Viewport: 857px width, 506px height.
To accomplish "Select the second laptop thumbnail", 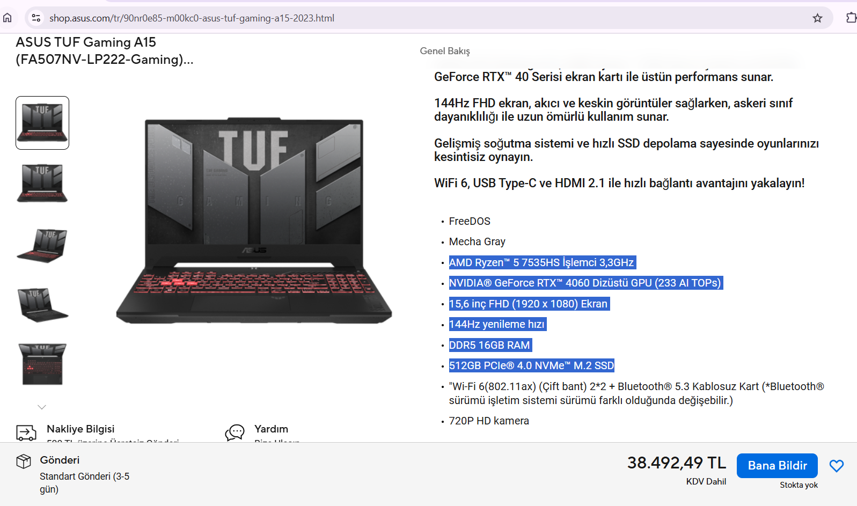I will tap(42, 184).
